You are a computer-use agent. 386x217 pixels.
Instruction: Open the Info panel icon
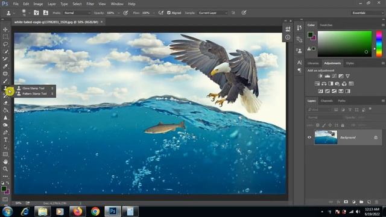(288, 37)
